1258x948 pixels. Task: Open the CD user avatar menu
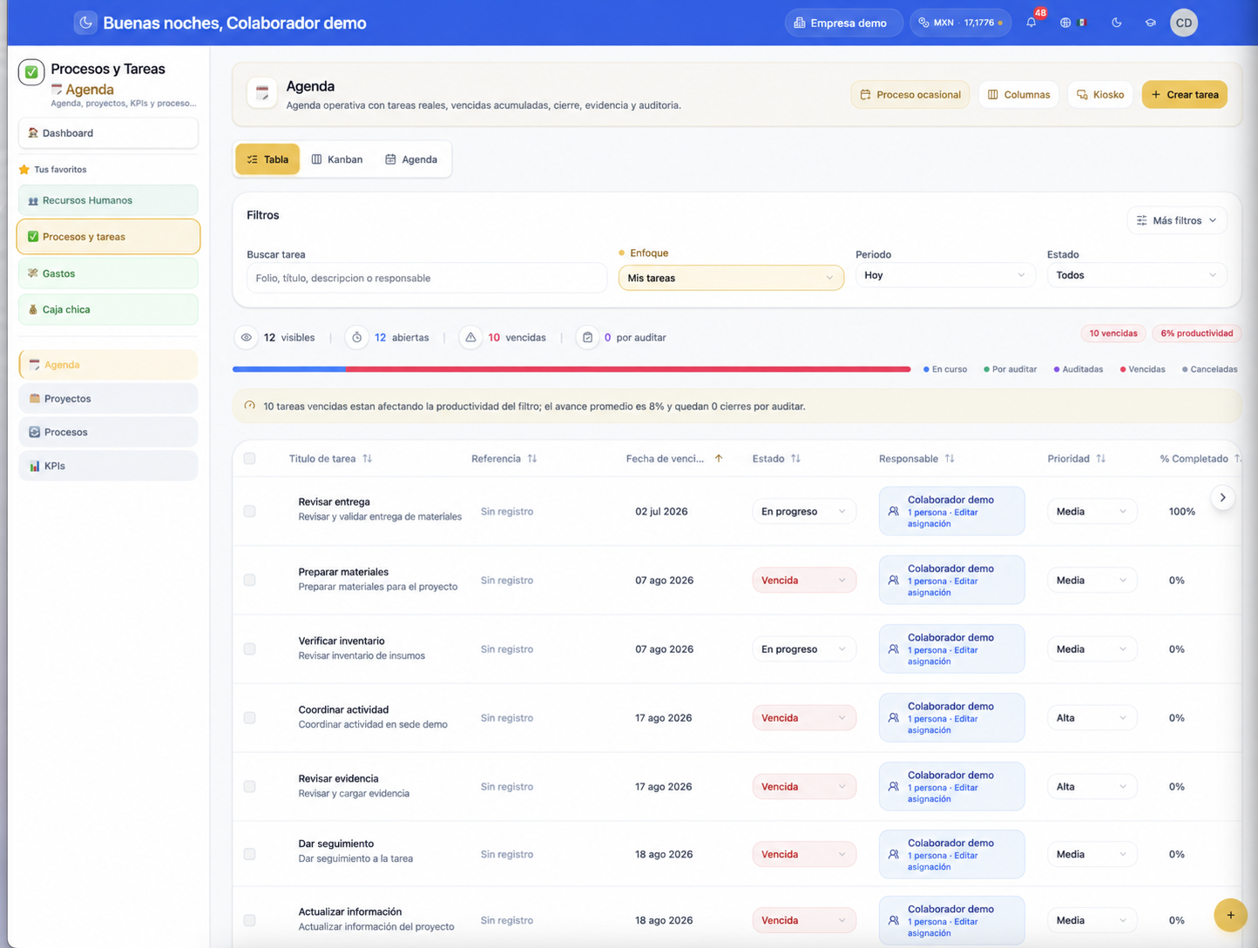tap(1184, 23)
